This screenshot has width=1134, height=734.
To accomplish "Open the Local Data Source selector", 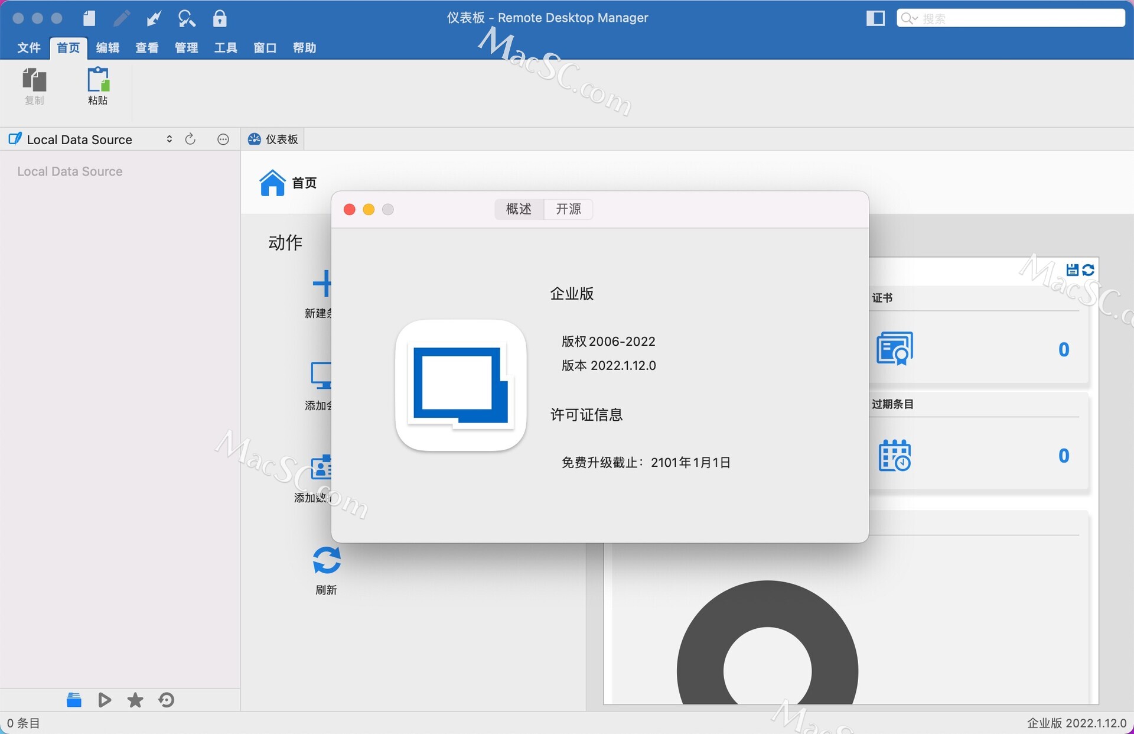I will point(169,139).
